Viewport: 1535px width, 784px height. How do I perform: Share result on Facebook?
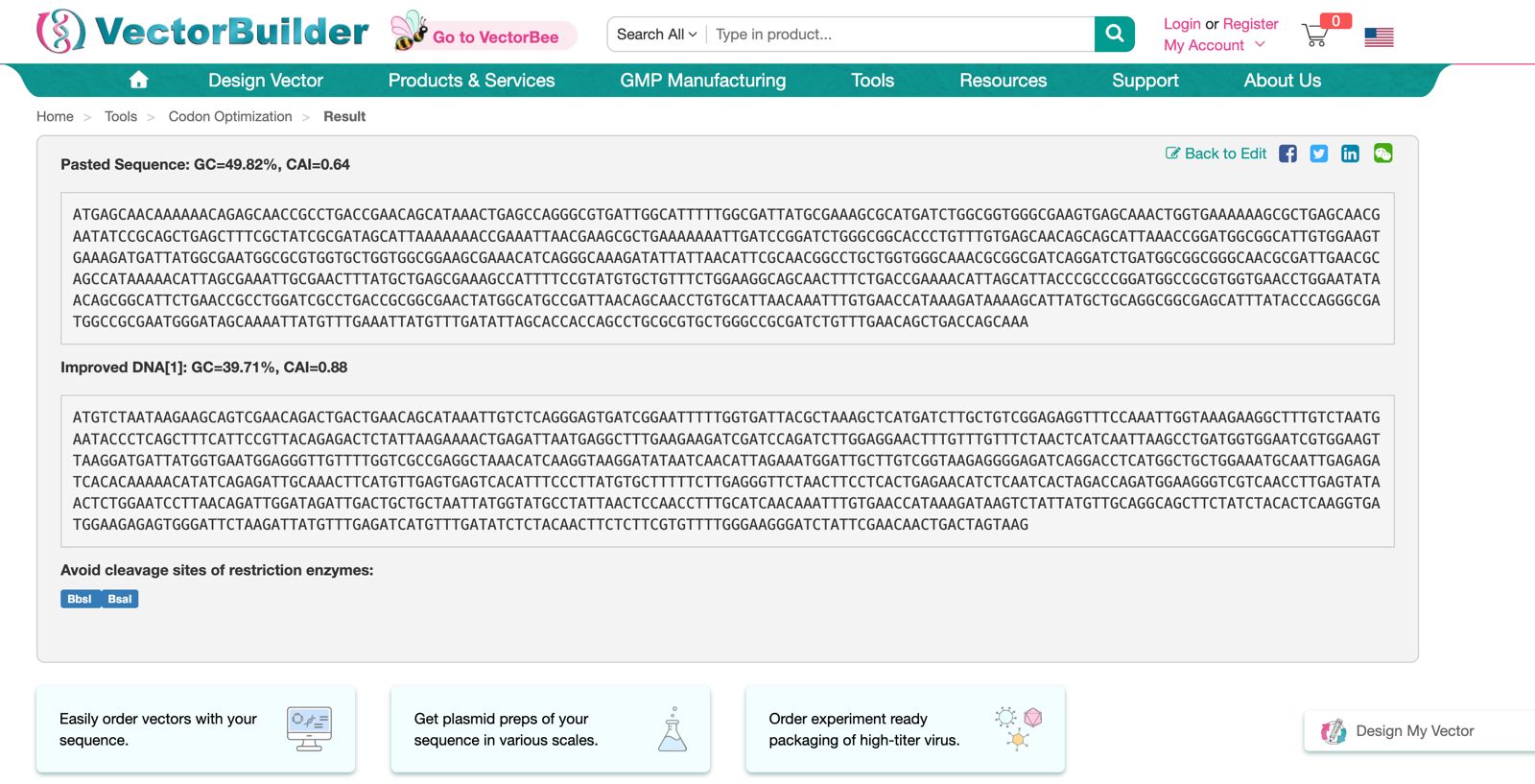pyautogui.click(x=1287, y=154)
